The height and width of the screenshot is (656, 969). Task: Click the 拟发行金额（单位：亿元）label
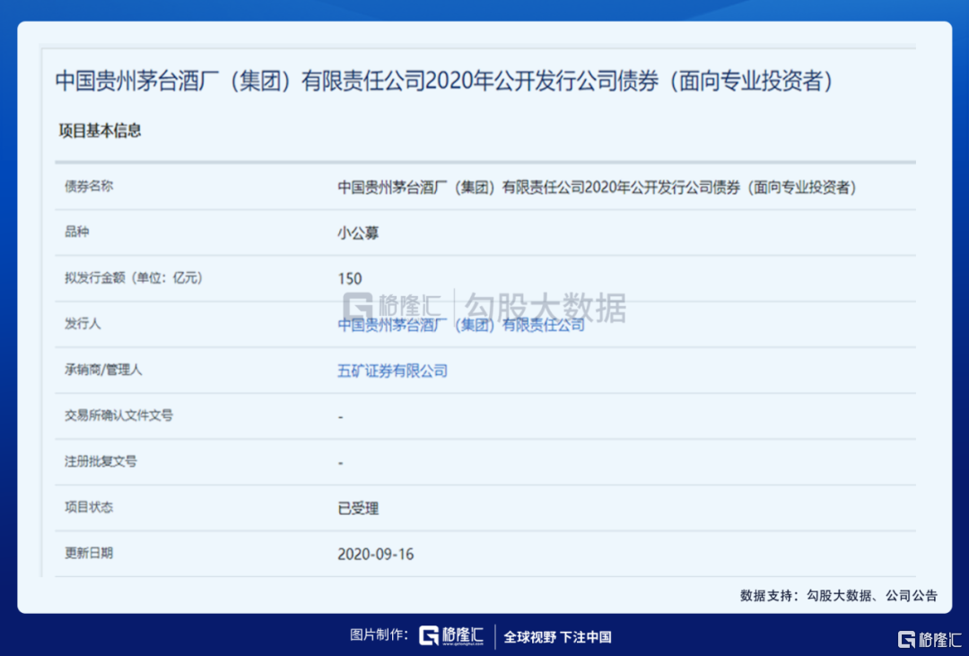(x=134, y=277)
